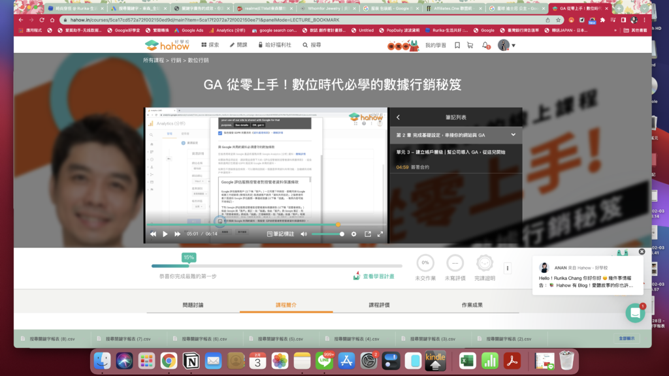Collapse chapter 2 section in notes list
The width and height of the screenshot is (669, 376).
(x=513, y=134)
